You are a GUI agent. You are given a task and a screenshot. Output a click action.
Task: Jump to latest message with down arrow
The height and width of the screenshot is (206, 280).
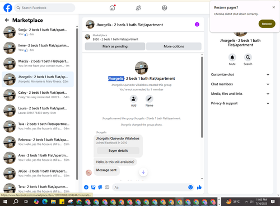point(143,172)
